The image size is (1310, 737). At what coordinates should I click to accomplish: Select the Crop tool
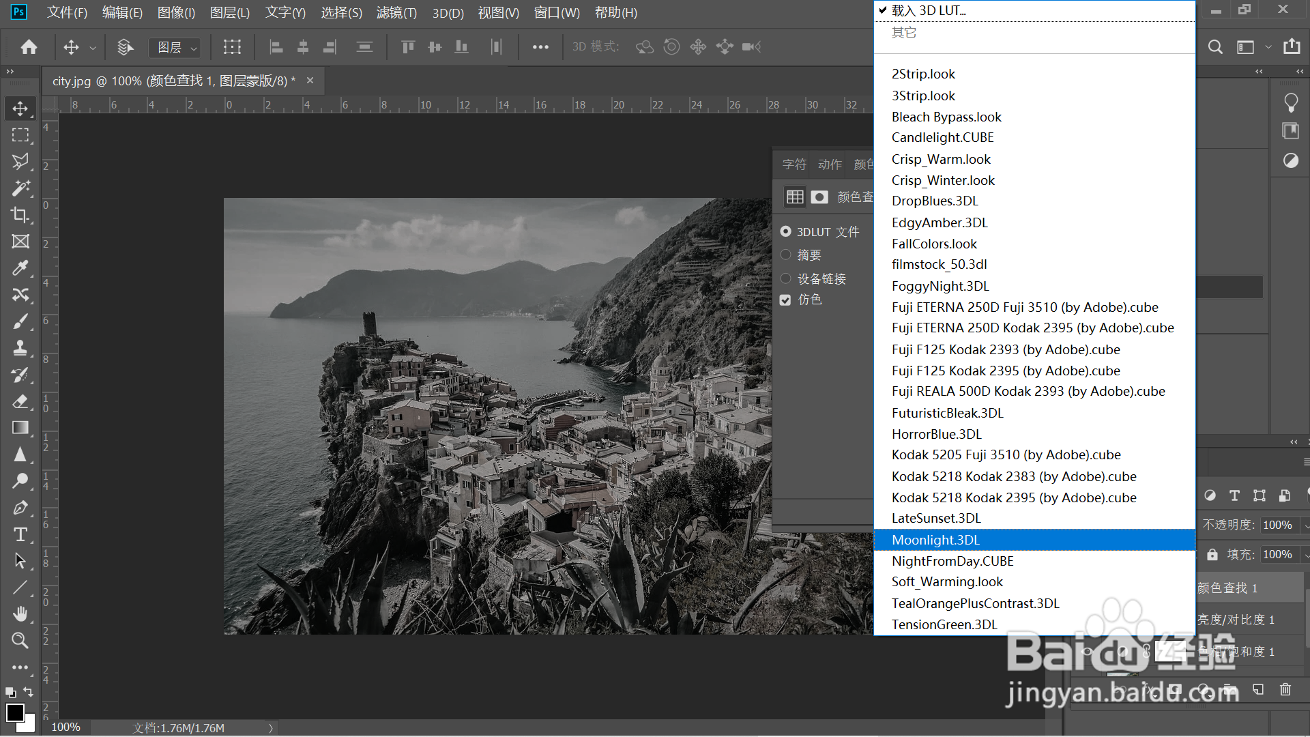[x=20, y=215]
